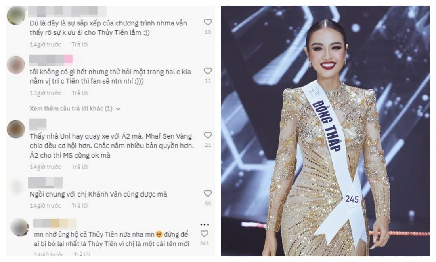Reply to the 13giờ trước comment
The width and height of the screenshot is (436, 262).
click(80, 93)
